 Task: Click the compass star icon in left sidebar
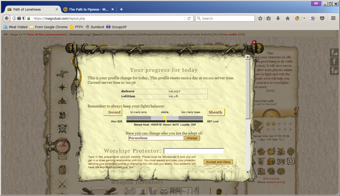click(x=62, y=87)
